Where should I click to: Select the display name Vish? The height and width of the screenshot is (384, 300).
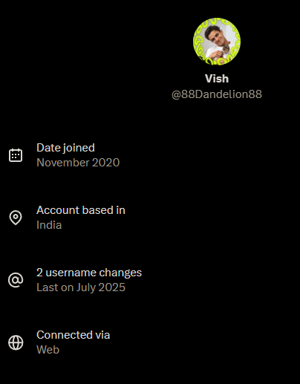click(x=217, y=79)
